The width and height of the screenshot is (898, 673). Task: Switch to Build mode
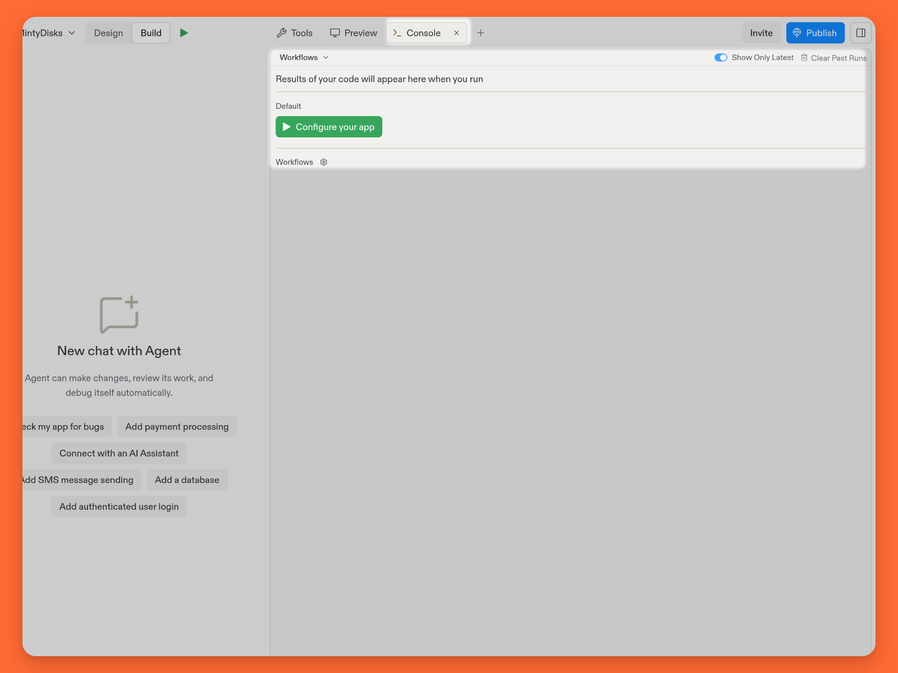[x=151, y=33]
